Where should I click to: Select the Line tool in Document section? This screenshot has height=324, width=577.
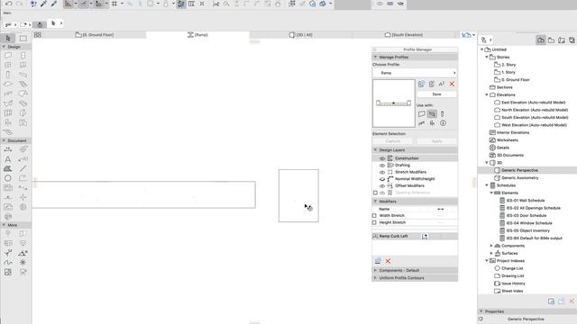coord(23,168)
